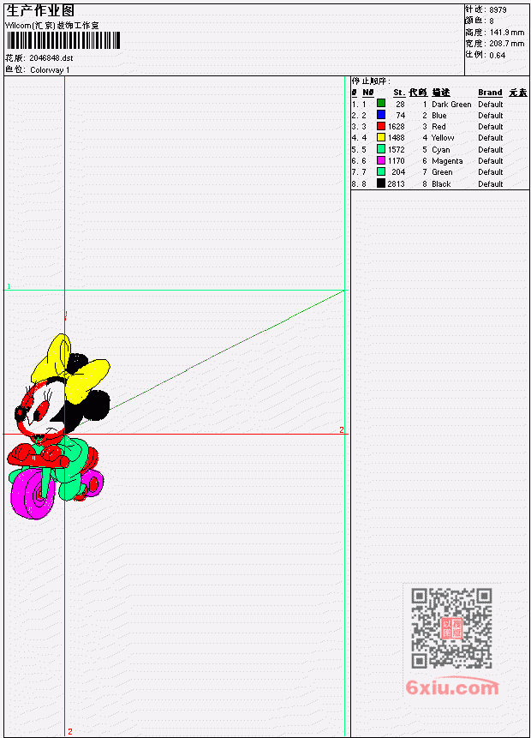Click stitch count 74 in Blue row
Viewport: 531px width, 738px height.
[x=400, y=116]
